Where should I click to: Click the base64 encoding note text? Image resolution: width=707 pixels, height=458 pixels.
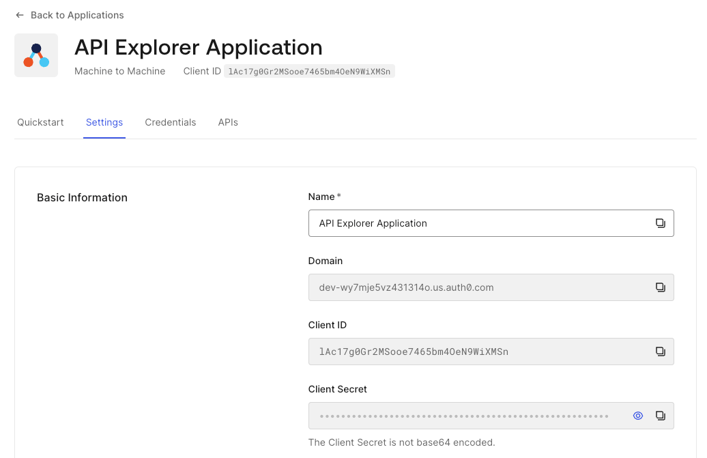[x=402, y=442]
